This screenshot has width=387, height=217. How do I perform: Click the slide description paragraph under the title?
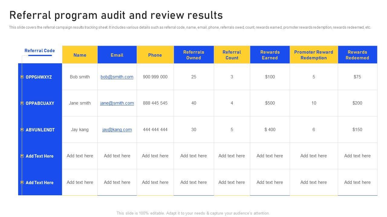click(x=190, y=27)
